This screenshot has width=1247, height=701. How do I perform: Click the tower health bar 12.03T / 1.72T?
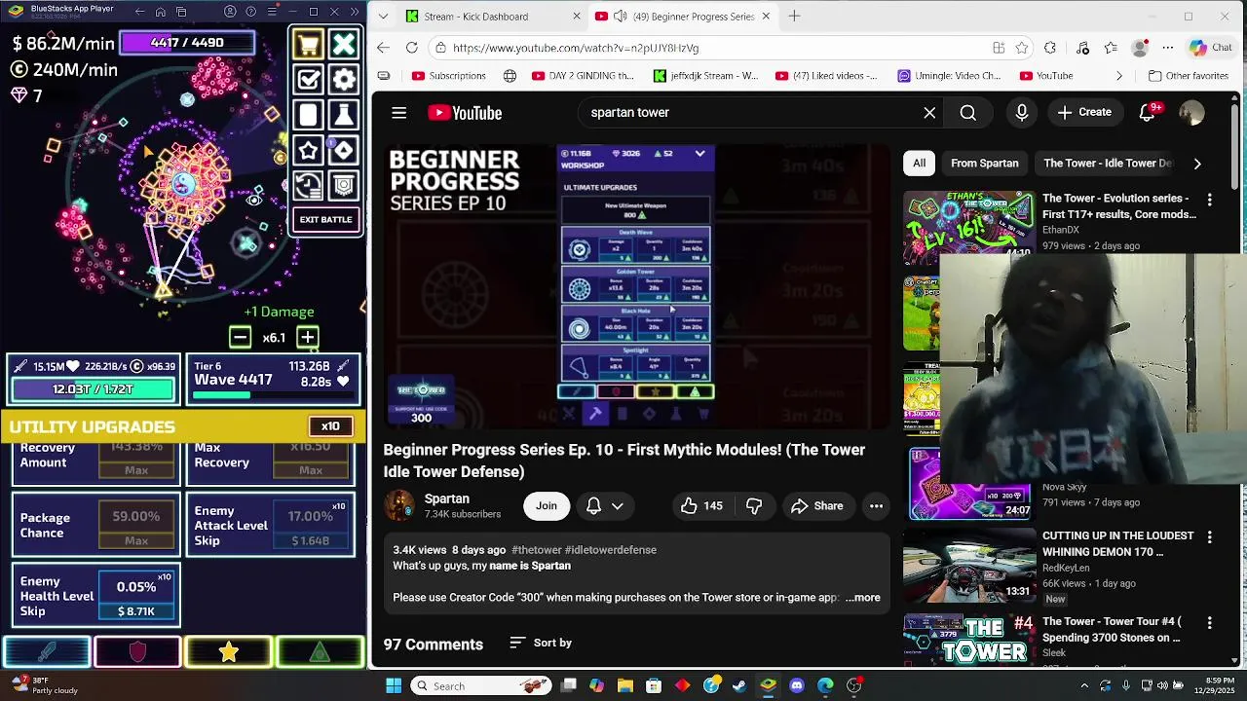(93, 389)
